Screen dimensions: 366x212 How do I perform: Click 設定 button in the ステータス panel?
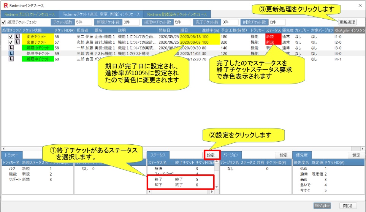[211, 155]
